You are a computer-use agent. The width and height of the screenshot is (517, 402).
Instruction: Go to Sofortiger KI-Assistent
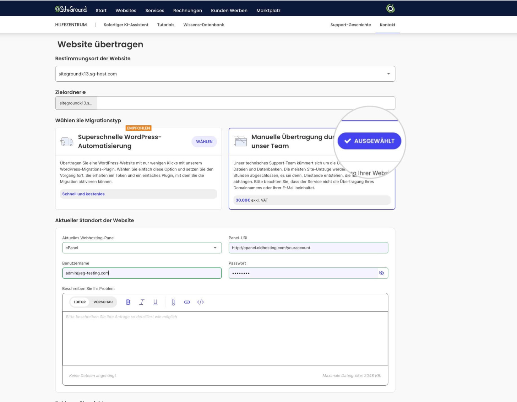point(126,25)
